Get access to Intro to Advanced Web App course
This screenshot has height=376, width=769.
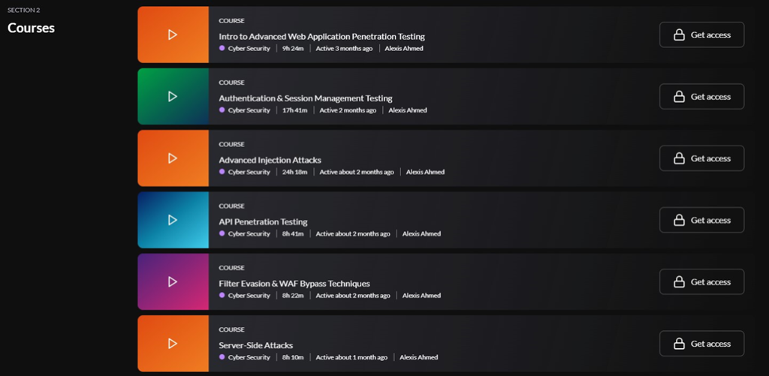[x=701, y=35]
